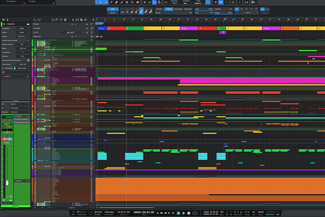The image size is (325, 217).
Task: Add a marker with the plus icon
Action: click(x=72, y=24)
